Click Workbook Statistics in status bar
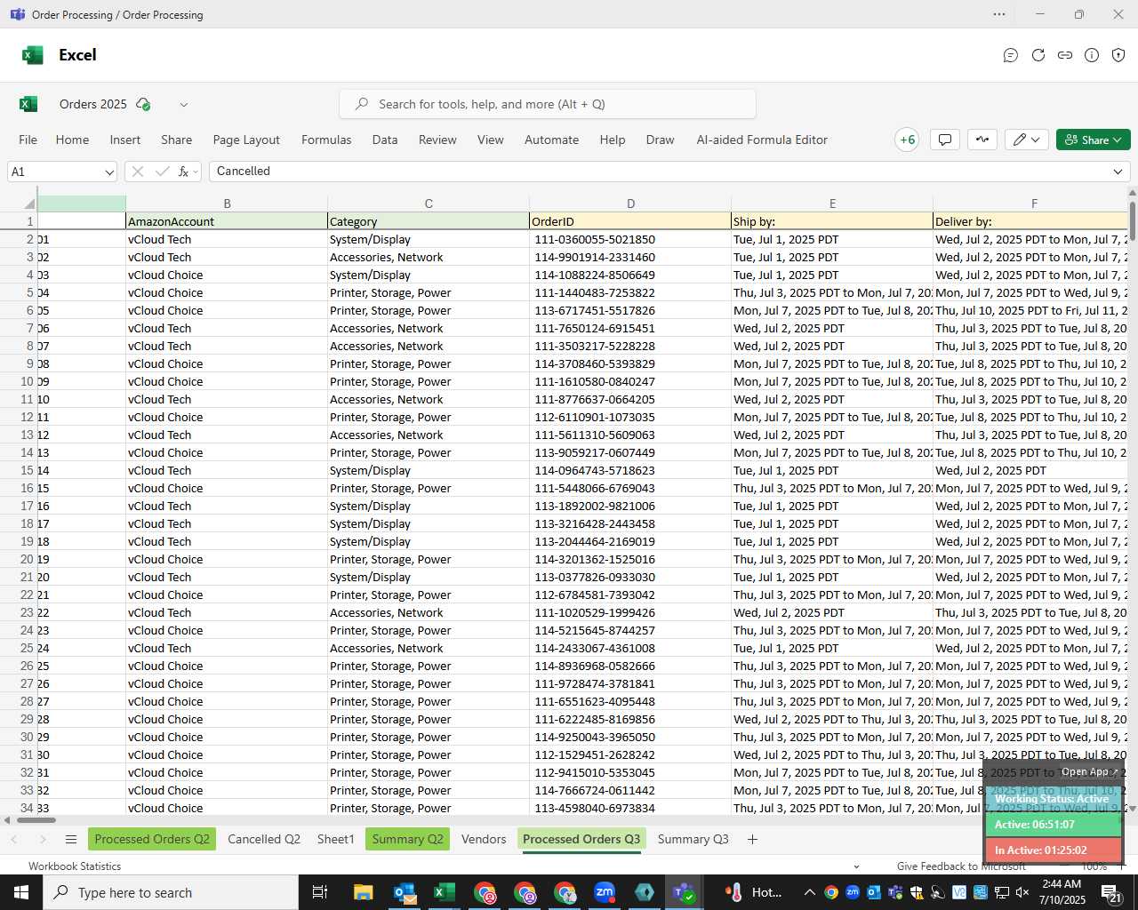 75,866
